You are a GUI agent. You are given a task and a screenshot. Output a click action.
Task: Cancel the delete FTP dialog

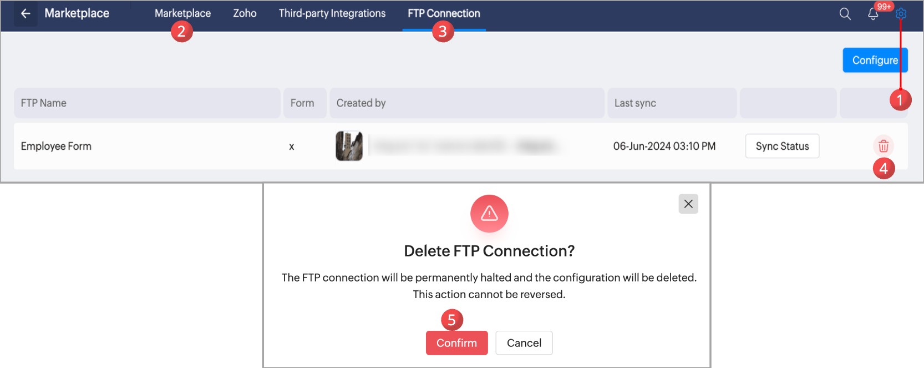(x=524, y=343)
